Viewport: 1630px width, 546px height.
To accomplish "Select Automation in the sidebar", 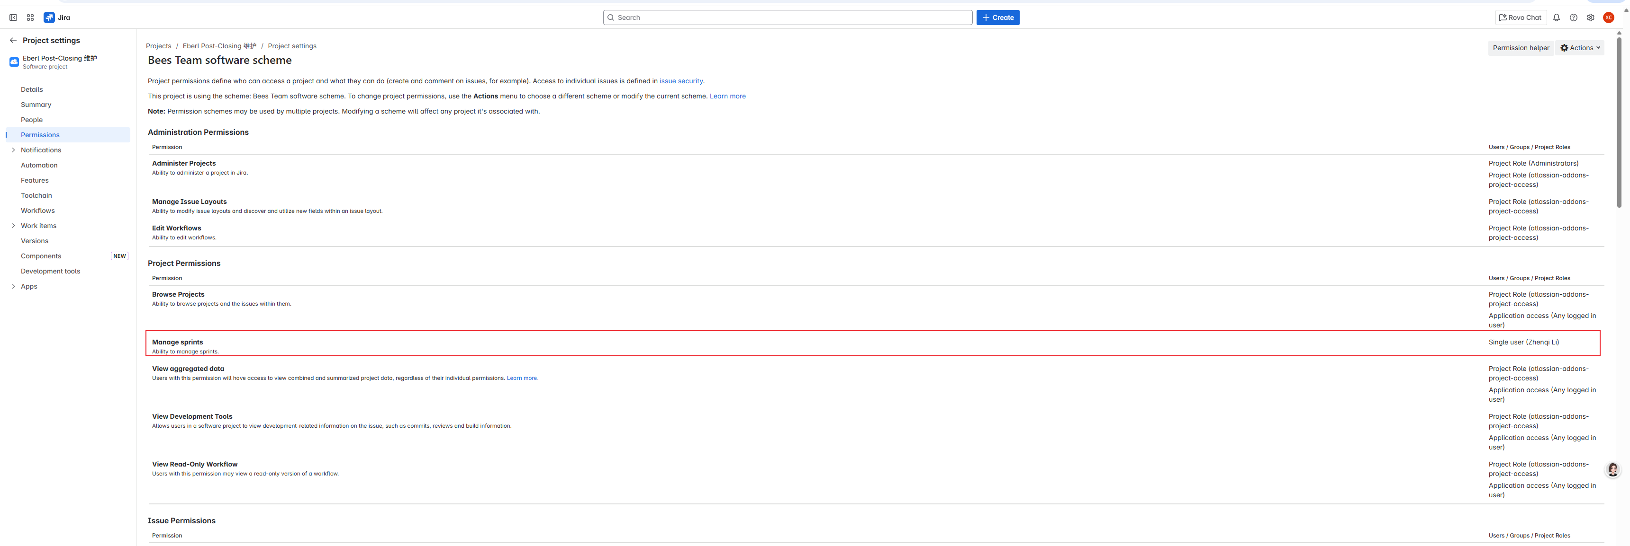I will [x=39, y=166].
